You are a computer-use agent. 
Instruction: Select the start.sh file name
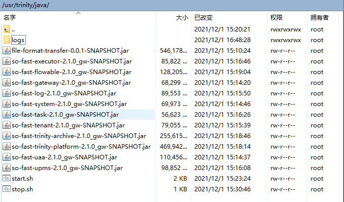[x=22, y=179]
